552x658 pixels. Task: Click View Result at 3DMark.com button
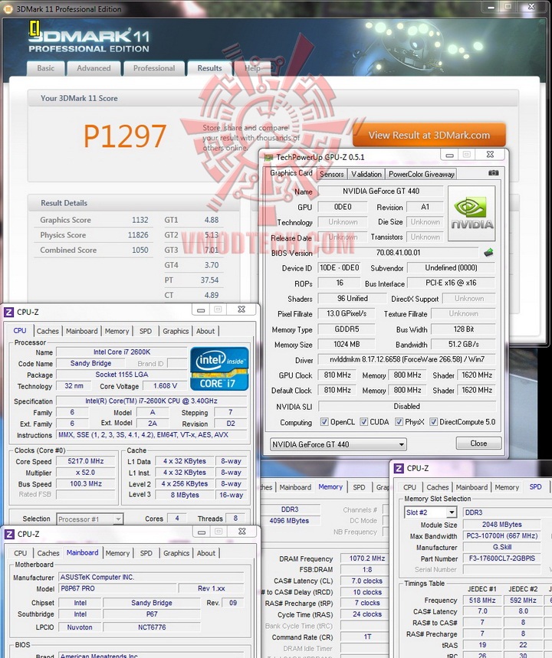(x=429, y=135)
